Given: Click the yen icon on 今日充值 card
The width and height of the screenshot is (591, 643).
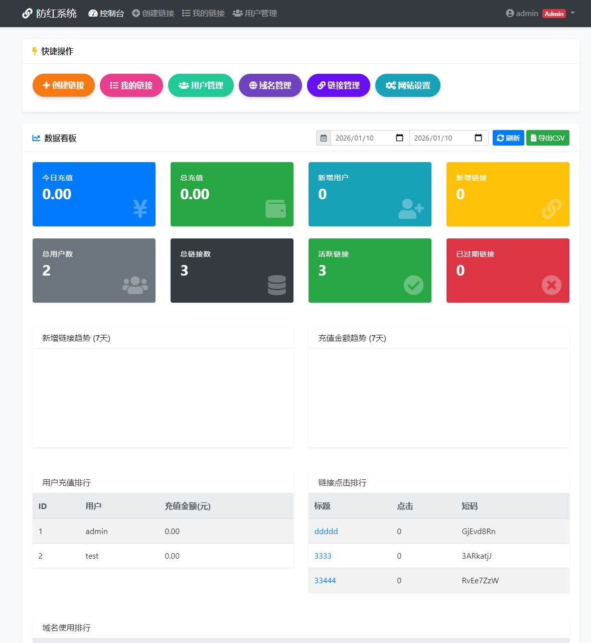Looking at the screenshot, I should tap(140, 208).
